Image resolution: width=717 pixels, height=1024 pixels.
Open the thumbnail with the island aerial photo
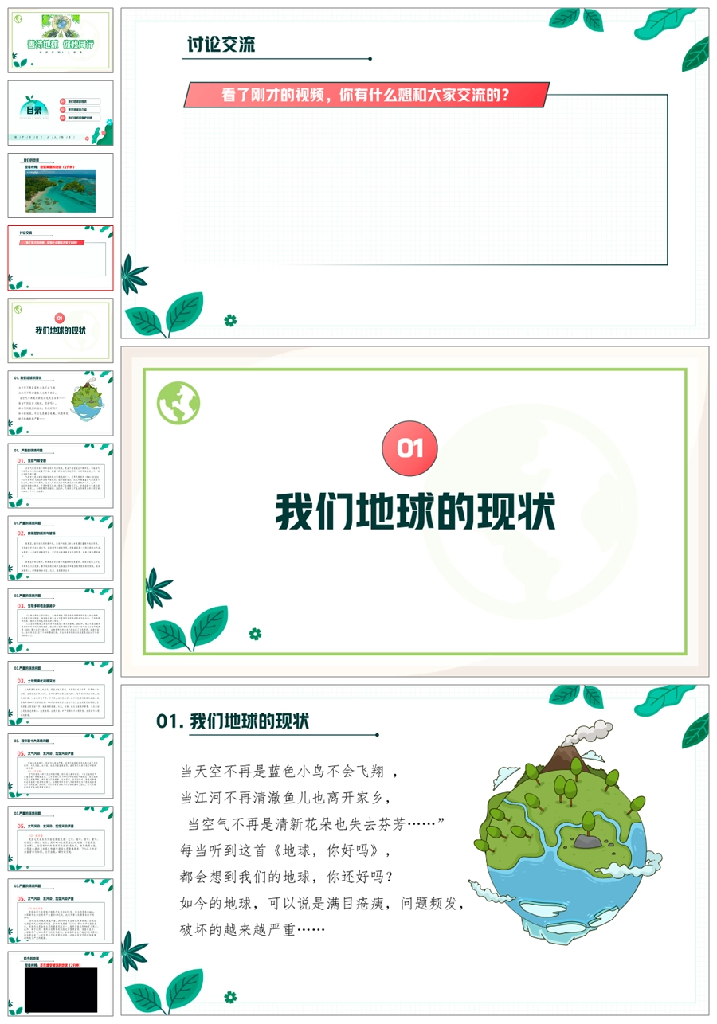click(x=61, y=185)
